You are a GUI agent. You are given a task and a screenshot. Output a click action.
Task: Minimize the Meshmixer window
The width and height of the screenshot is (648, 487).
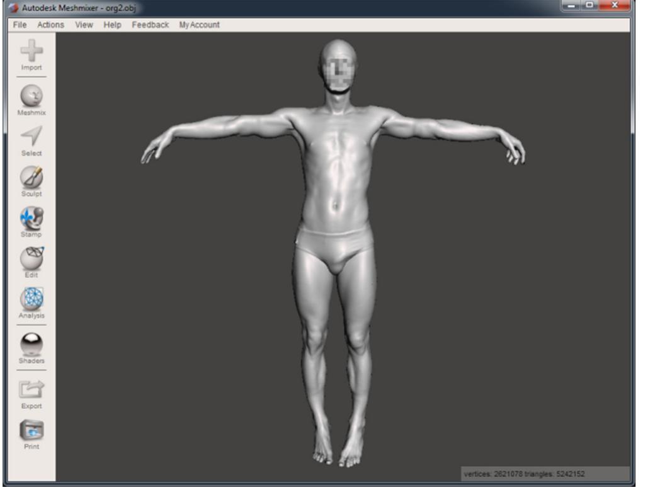coord(572,6)
